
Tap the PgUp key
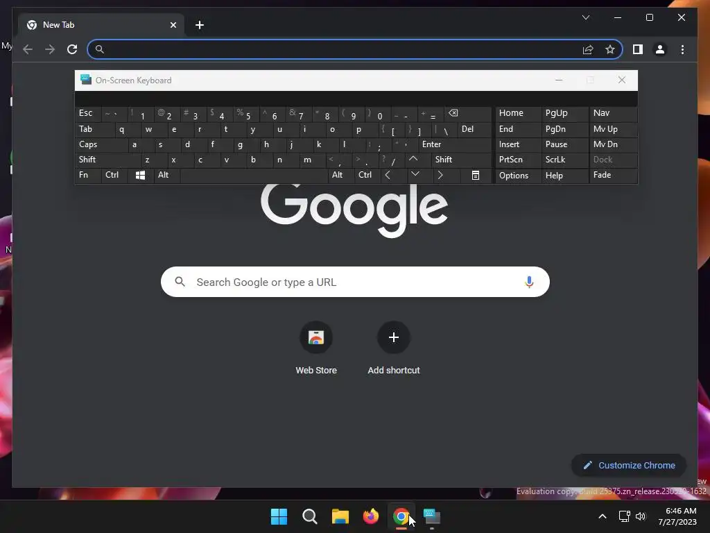564,113
